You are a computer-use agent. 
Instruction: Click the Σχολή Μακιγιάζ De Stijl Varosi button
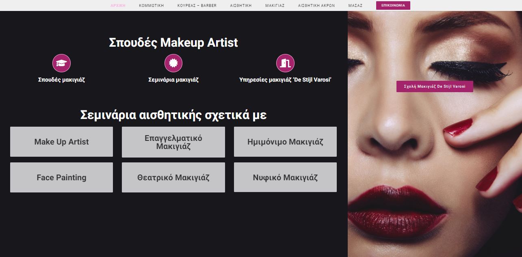click(x=435, y=86)
